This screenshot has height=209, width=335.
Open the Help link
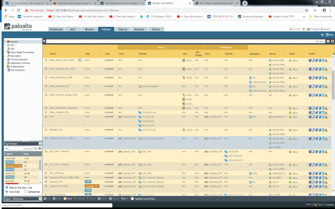pyautogui.click(x=330, y=35)
